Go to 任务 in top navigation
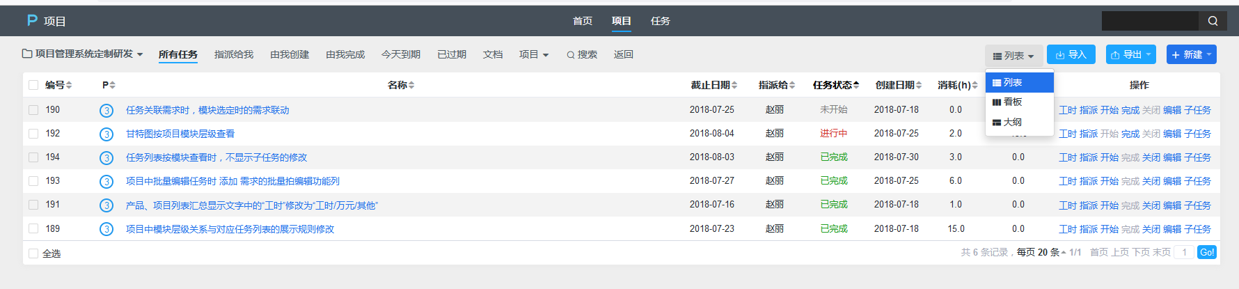The height and width of the screenshot is (289, 1239). click(x=660, y=21)
